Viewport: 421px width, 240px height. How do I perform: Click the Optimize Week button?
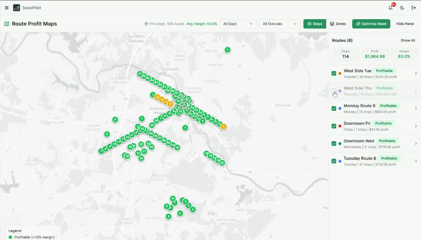coord(371,24)
